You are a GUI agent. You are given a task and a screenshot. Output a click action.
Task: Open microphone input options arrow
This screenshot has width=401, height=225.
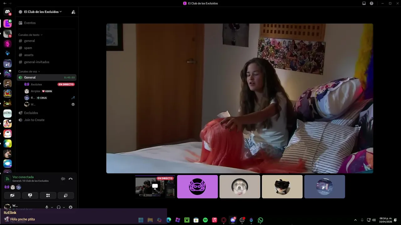[52, 207]
